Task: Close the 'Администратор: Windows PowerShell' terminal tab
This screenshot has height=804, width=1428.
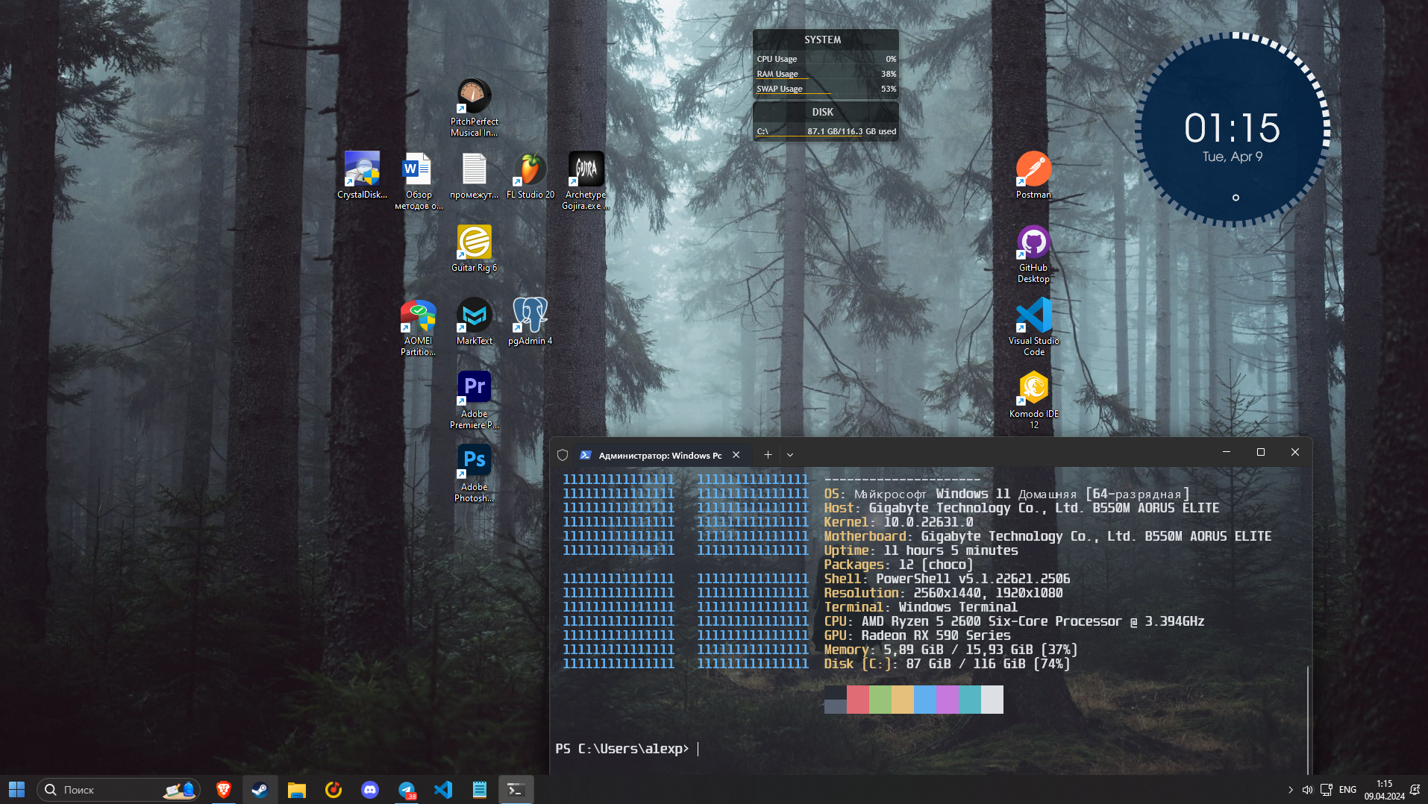Action: pyautogui.click(x=736, y=455)
